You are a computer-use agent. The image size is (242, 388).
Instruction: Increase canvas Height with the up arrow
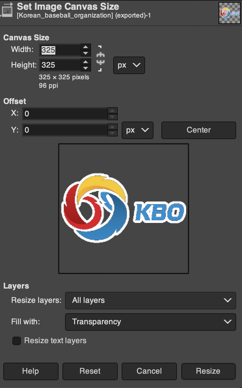click(x=86, y=62)
